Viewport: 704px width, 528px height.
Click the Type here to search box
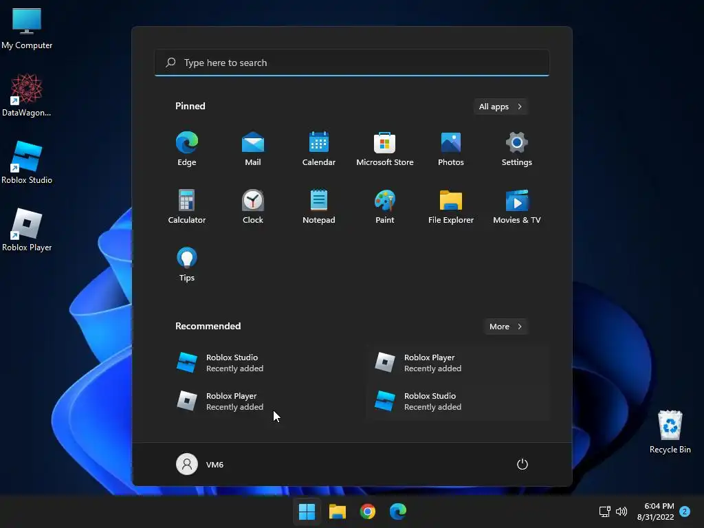tap(352, 63)
